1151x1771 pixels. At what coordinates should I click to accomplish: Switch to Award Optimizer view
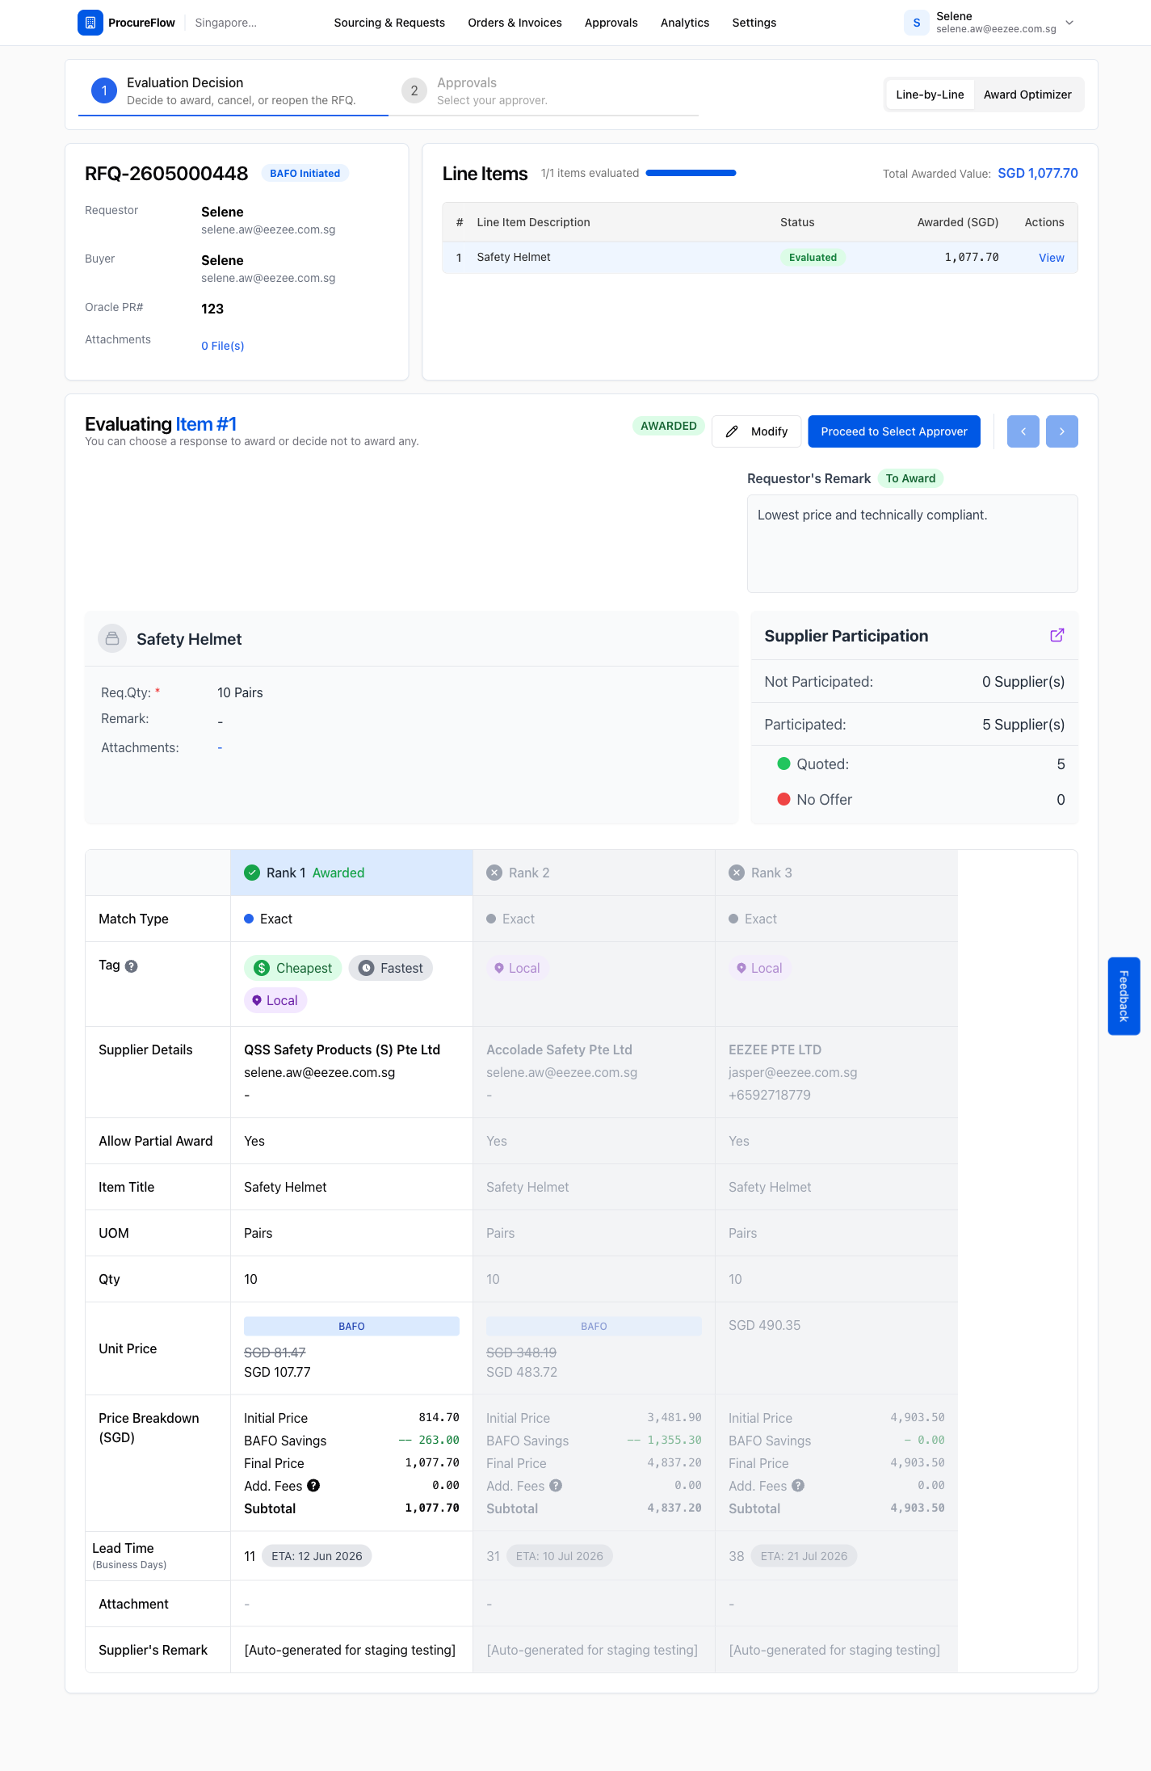(1027, 95)
